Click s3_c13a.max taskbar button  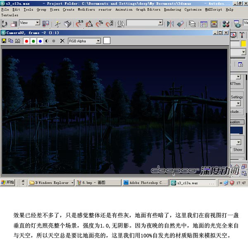[193, 183]
